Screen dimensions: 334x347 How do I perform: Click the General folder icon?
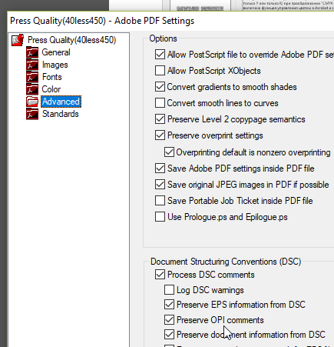[x=32, y=52]
